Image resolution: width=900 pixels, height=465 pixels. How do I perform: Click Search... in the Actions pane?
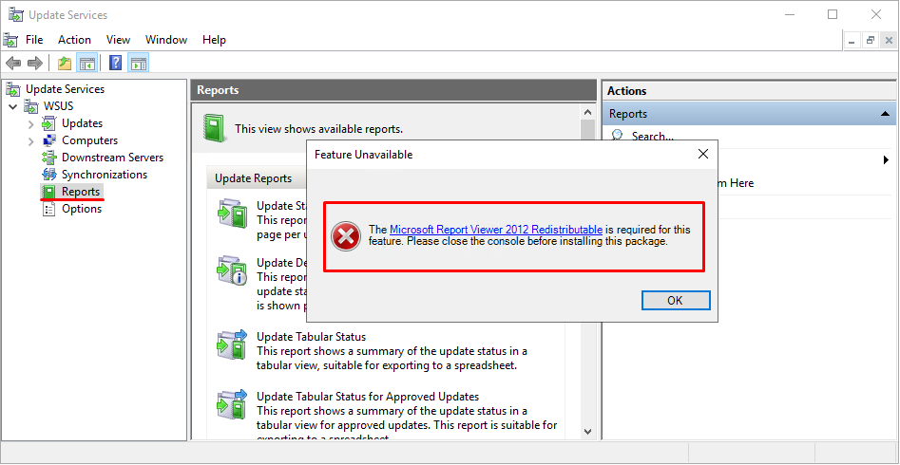pyautogui.click(x=652, y=137)
